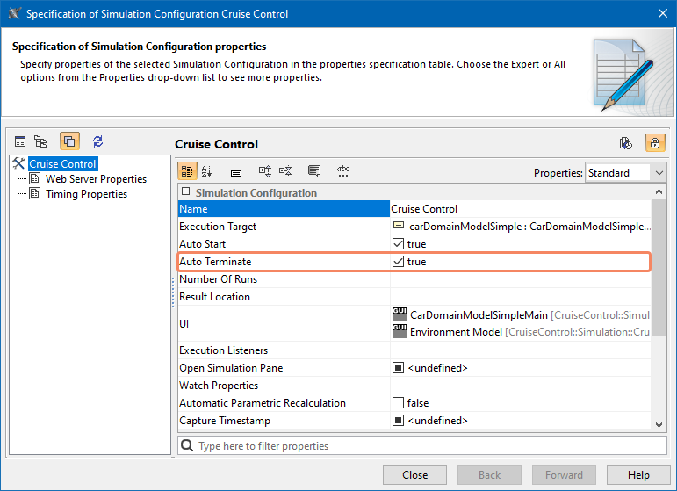This screenshot has height=491, width=677.
Task: Uncheck the Auto Start checkbox
Action: 398,244
